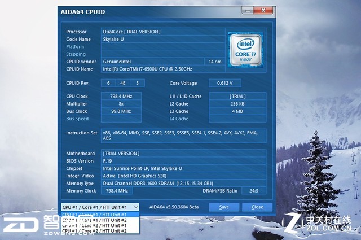Close the AIDA64 CPUID window with the red X
The height and width of the screenshot is (240, 361).
(263, 11)
